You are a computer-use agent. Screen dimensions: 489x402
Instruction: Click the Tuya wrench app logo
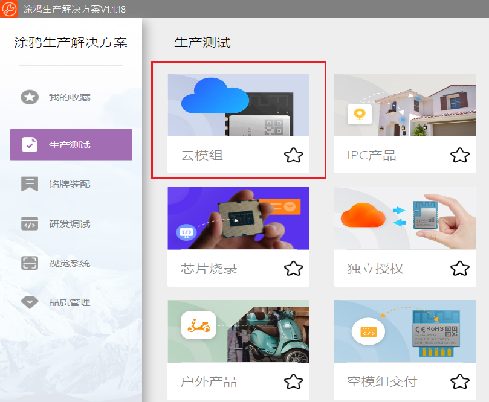coord(8,8)
